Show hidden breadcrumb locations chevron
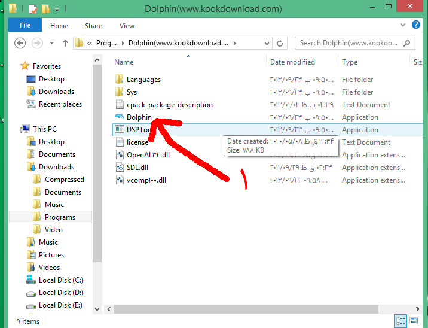Screen dimensions: 428x328 point(90,43)
